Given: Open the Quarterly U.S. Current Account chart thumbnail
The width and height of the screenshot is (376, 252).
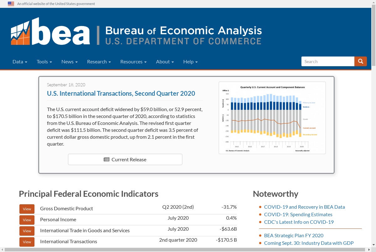Looking at the screenshot, I should [x=272, y=118].
